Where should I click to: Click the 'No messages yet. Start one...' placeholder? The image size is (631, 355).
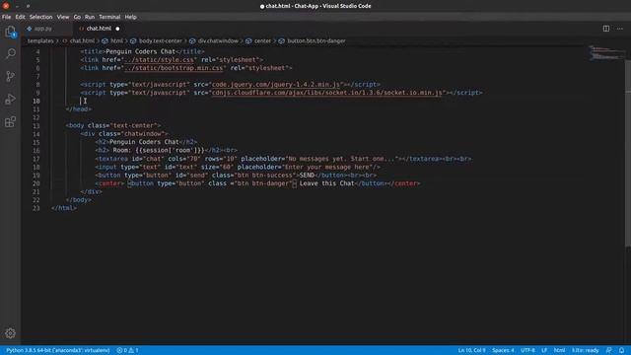pyautogui.click(x=342, y=159)
